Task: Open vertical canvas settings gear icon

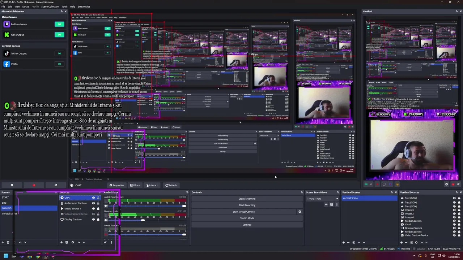Action: 446,184
